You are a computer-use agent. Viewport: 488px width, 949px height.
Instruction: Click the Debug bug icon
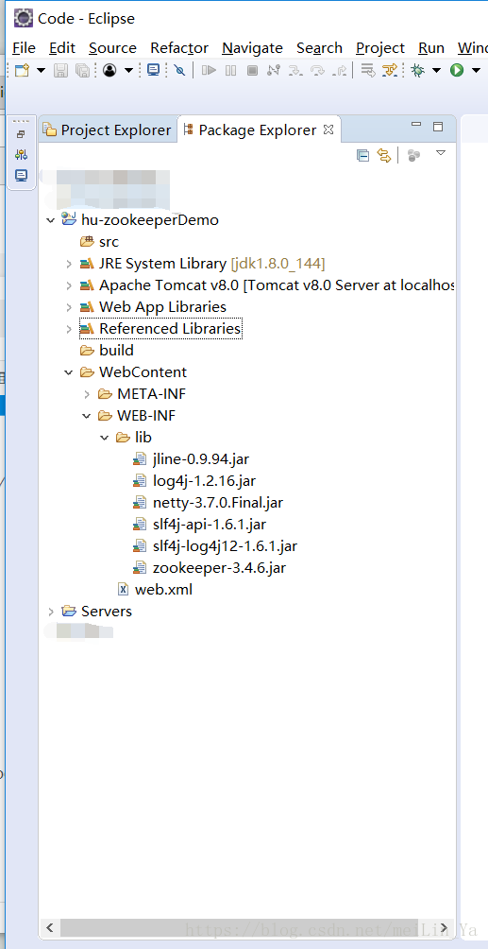(417, 70)
